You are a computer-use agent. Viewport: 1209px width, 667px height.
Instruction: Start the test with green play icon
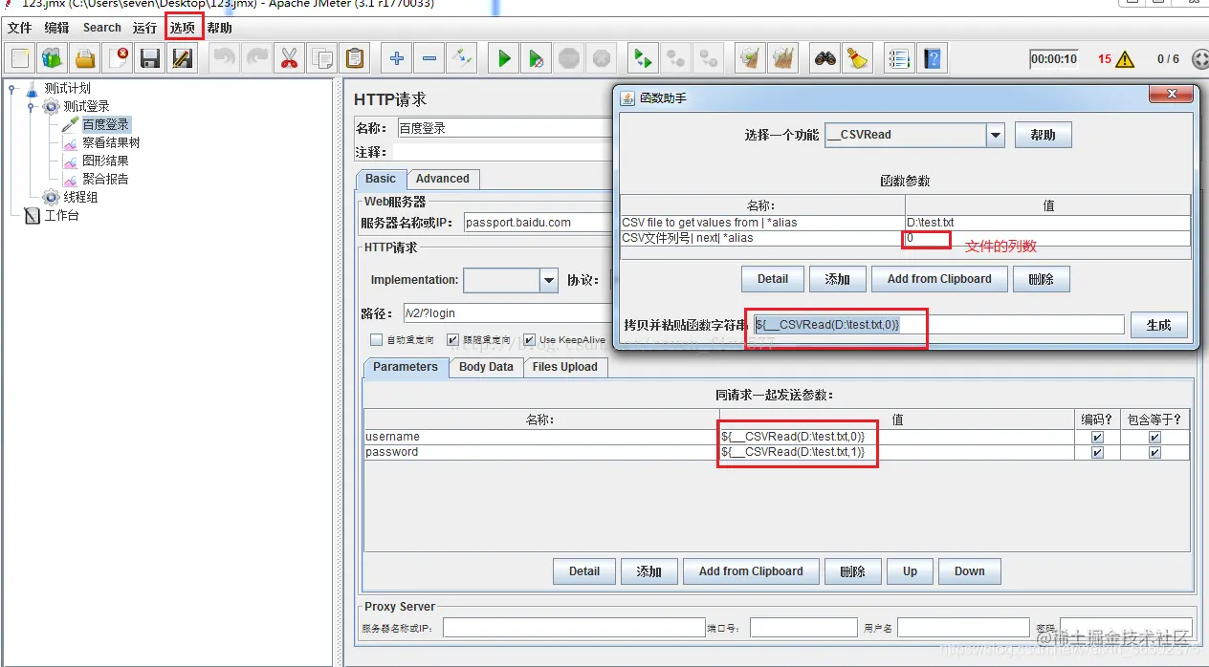coord(504,58)
